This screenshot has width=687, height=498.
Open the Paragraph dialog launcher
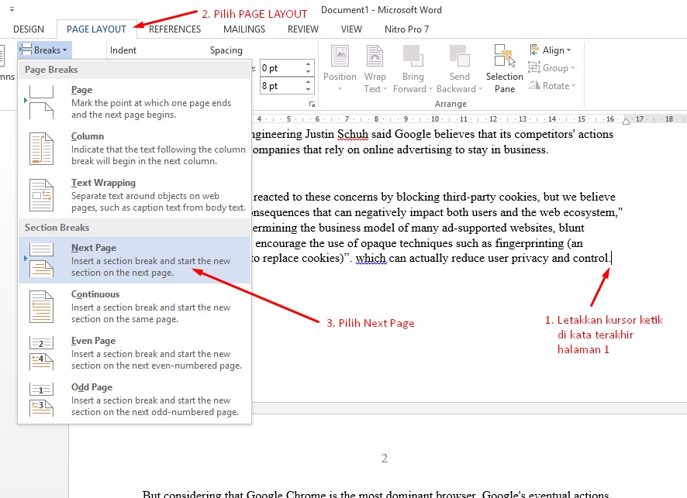point(312,104)
